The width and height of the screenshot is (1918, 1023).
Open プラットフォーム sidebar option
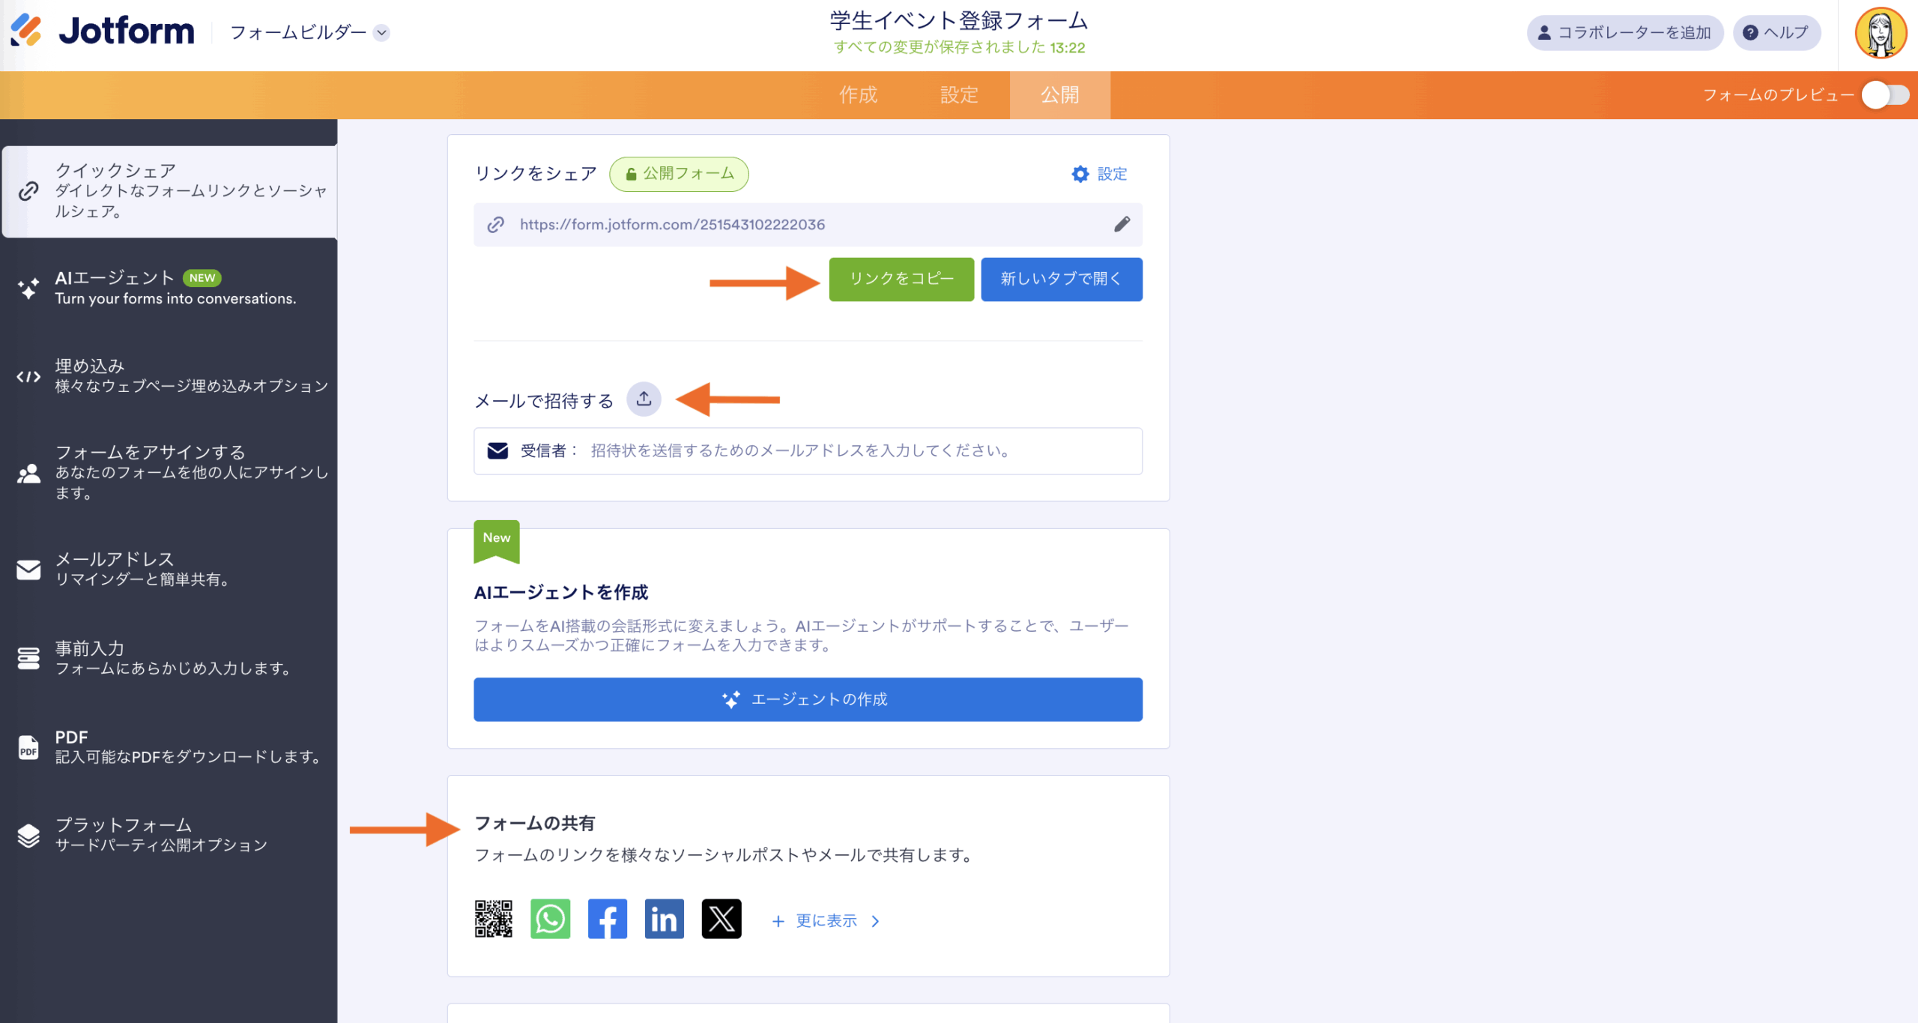point(170,835)
